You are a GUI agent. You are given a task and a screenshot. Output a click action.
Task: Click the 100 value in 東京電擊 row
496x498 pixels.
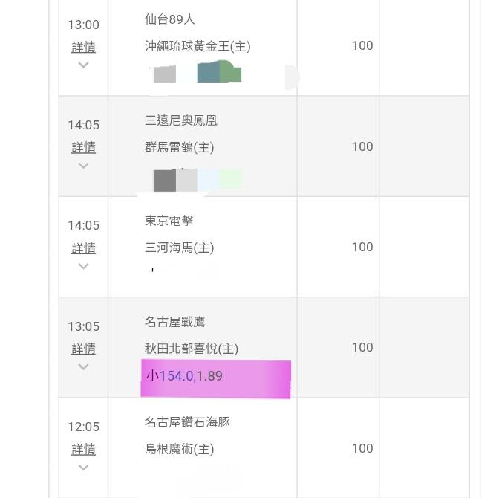pos(362,248)
